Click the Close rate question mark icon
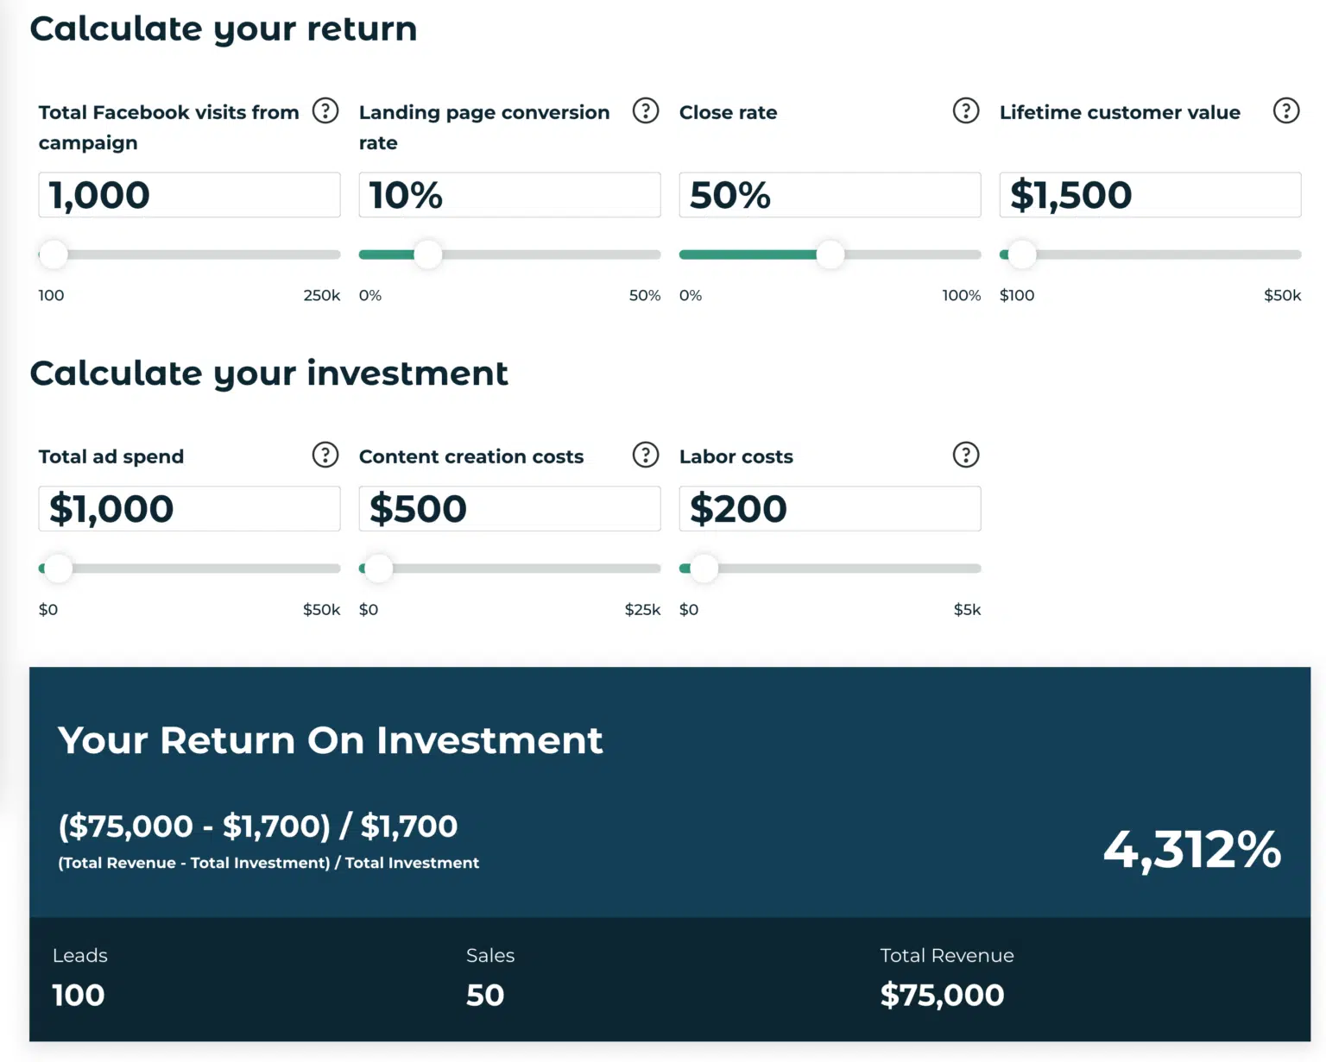 point(966,111)
